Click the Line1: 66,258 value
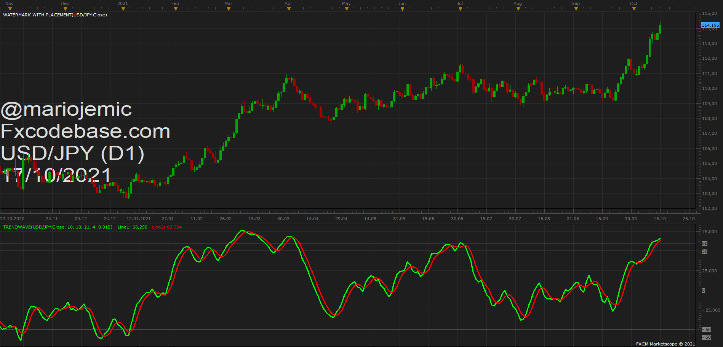Viewport: 723px width, 347px height. (132, 227)
